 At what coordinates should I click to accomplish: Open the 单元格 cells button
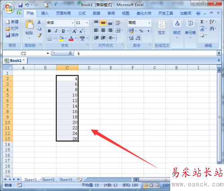(x=190, y=29)
